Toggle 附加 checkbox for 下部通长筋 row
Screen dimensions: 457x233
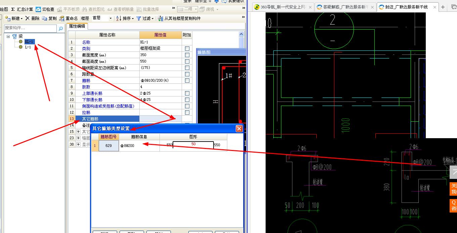point(187,100)
